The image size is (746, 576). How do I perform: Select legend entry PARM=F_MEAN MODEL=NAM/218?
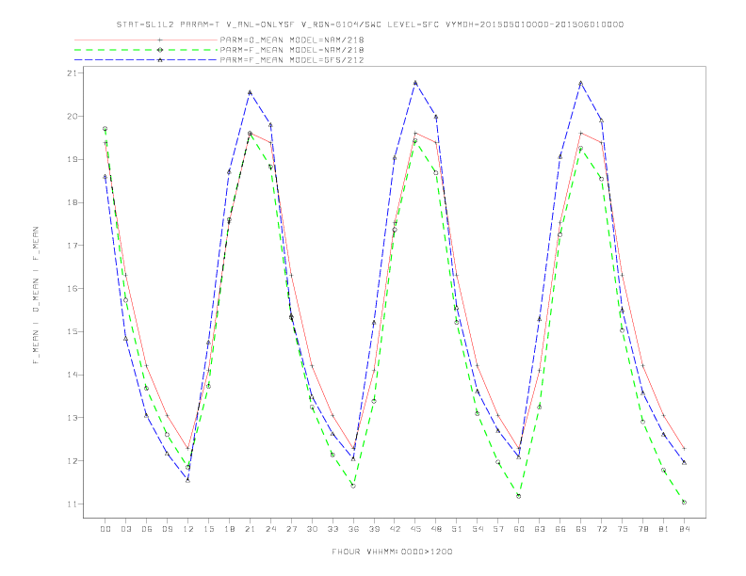tap(292, 50)
